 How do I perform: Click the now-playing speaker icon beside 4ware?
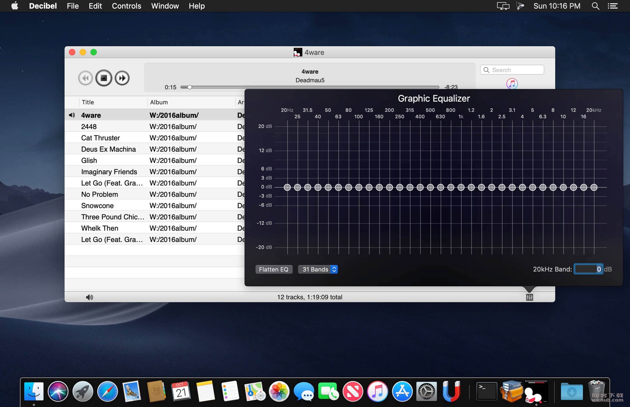tap(72, 115)
